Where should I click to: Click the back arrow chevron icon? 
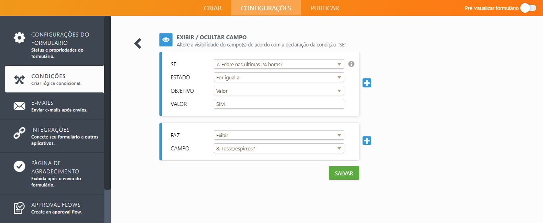(138, 43)
